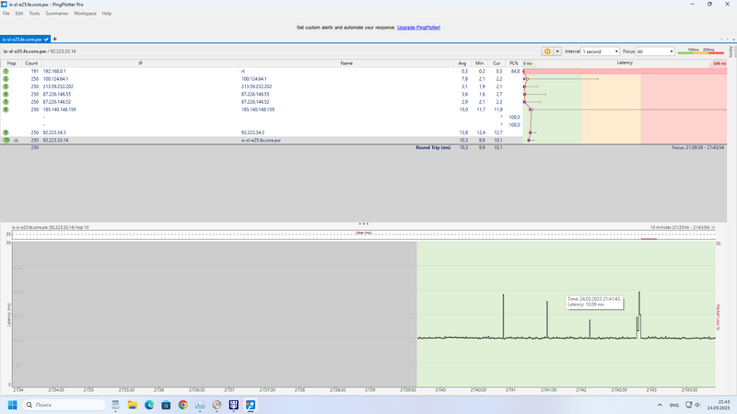Select hop 6 green circle icon
The image size is (737, 414).
(x=6, y=109)
